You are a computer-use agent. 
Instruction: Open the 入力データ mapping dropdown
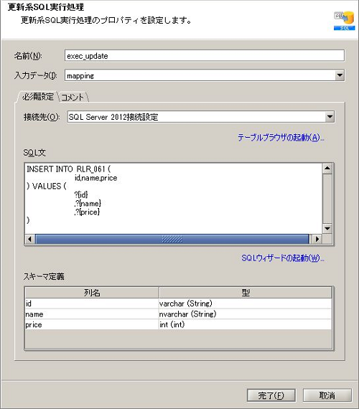click(340, 75)
